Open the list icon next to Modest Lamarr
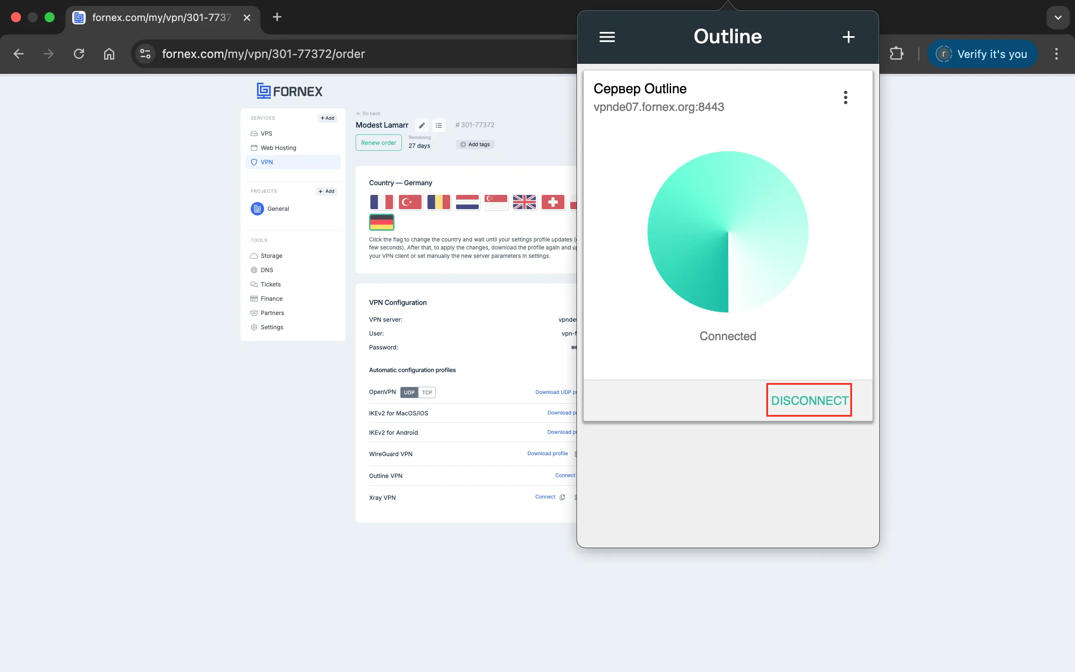The image size is (1075, 672). 439,125
